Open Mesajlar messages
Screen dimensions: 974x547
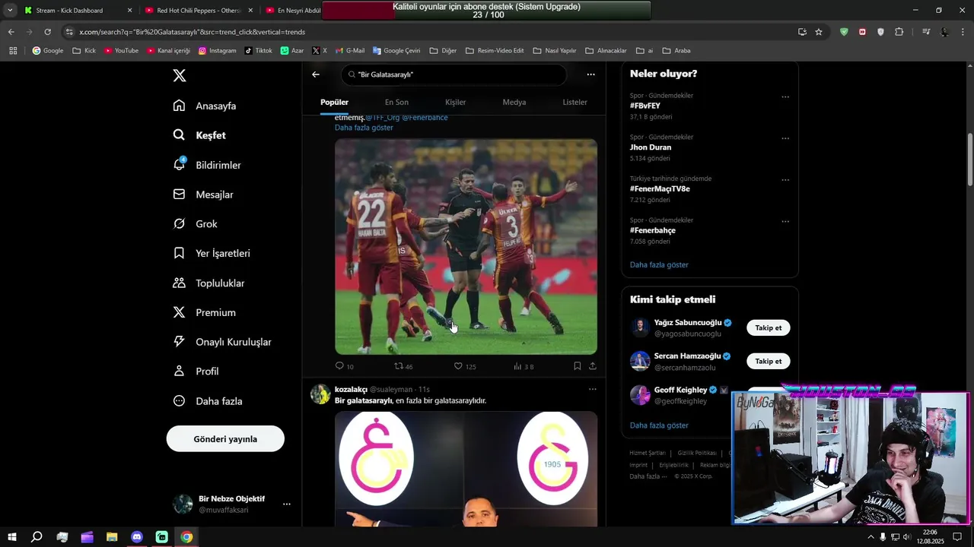point(203,194)
